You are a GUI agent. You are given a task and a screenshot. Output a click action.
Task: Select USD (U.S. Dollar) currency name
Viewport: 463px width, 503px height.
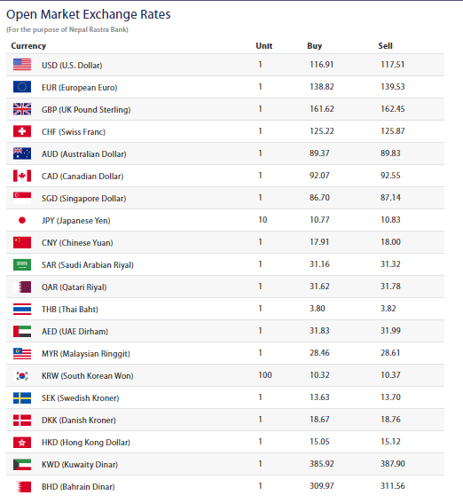tap(72, 65)
